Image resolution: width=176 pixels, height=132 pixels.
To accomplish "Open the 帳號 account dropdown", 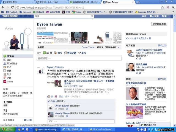I will point(165,16).
